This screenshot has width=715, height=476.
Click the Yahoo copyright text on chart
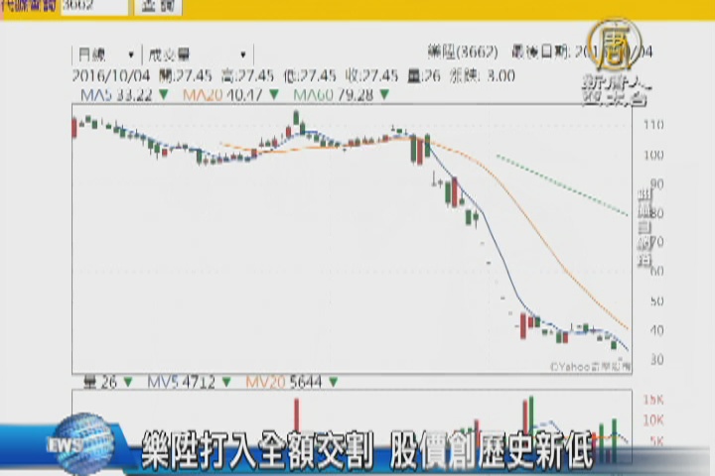pyautogui.click(x=590, y=365)
